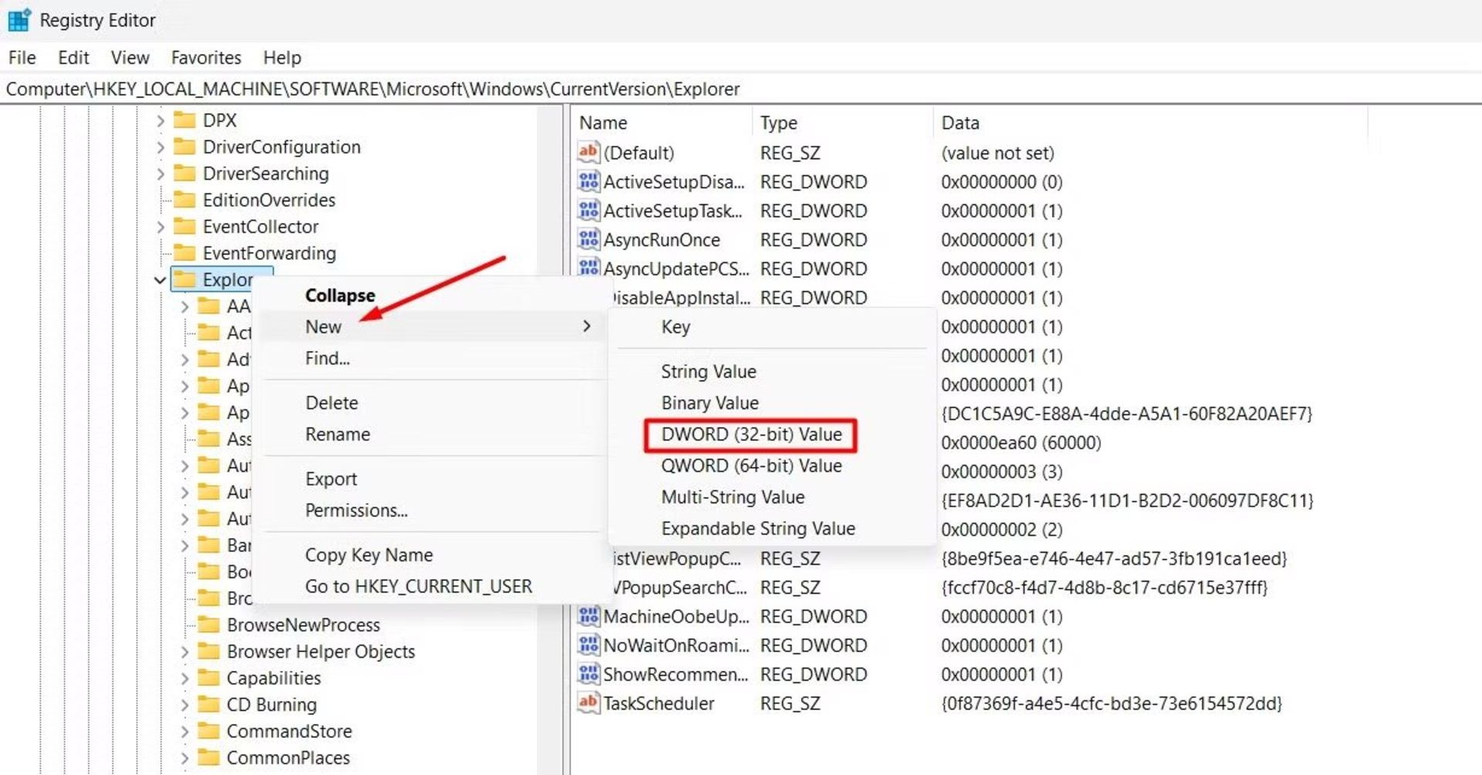Click the ShowRecommen... DWORD icon
This screenshot has width=1482, height=775.
[x=588, y=674]
